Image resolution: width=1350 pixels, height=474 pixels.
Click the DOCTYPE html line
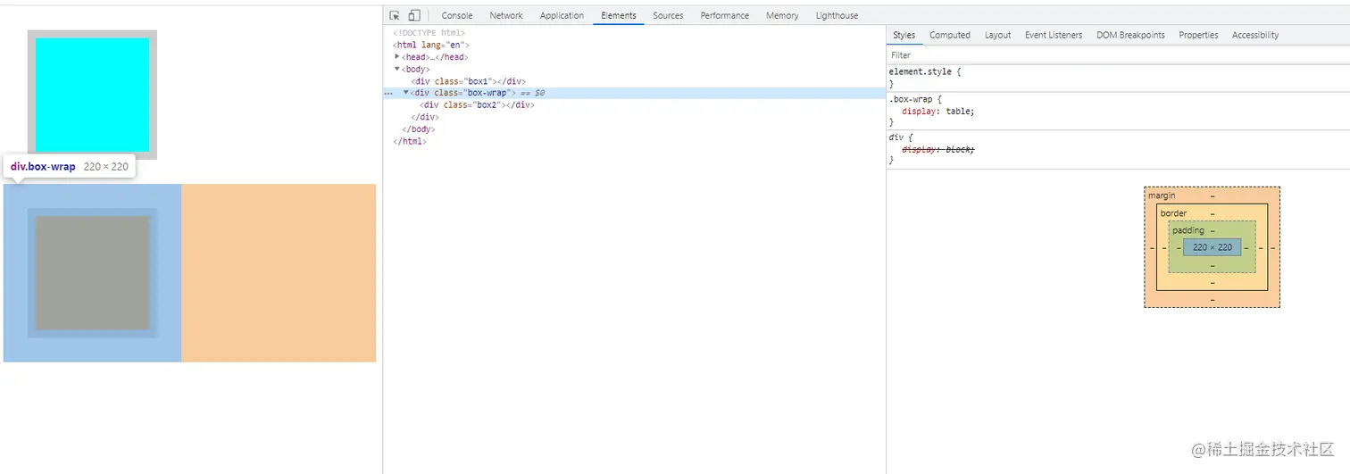tap(429, 33)
